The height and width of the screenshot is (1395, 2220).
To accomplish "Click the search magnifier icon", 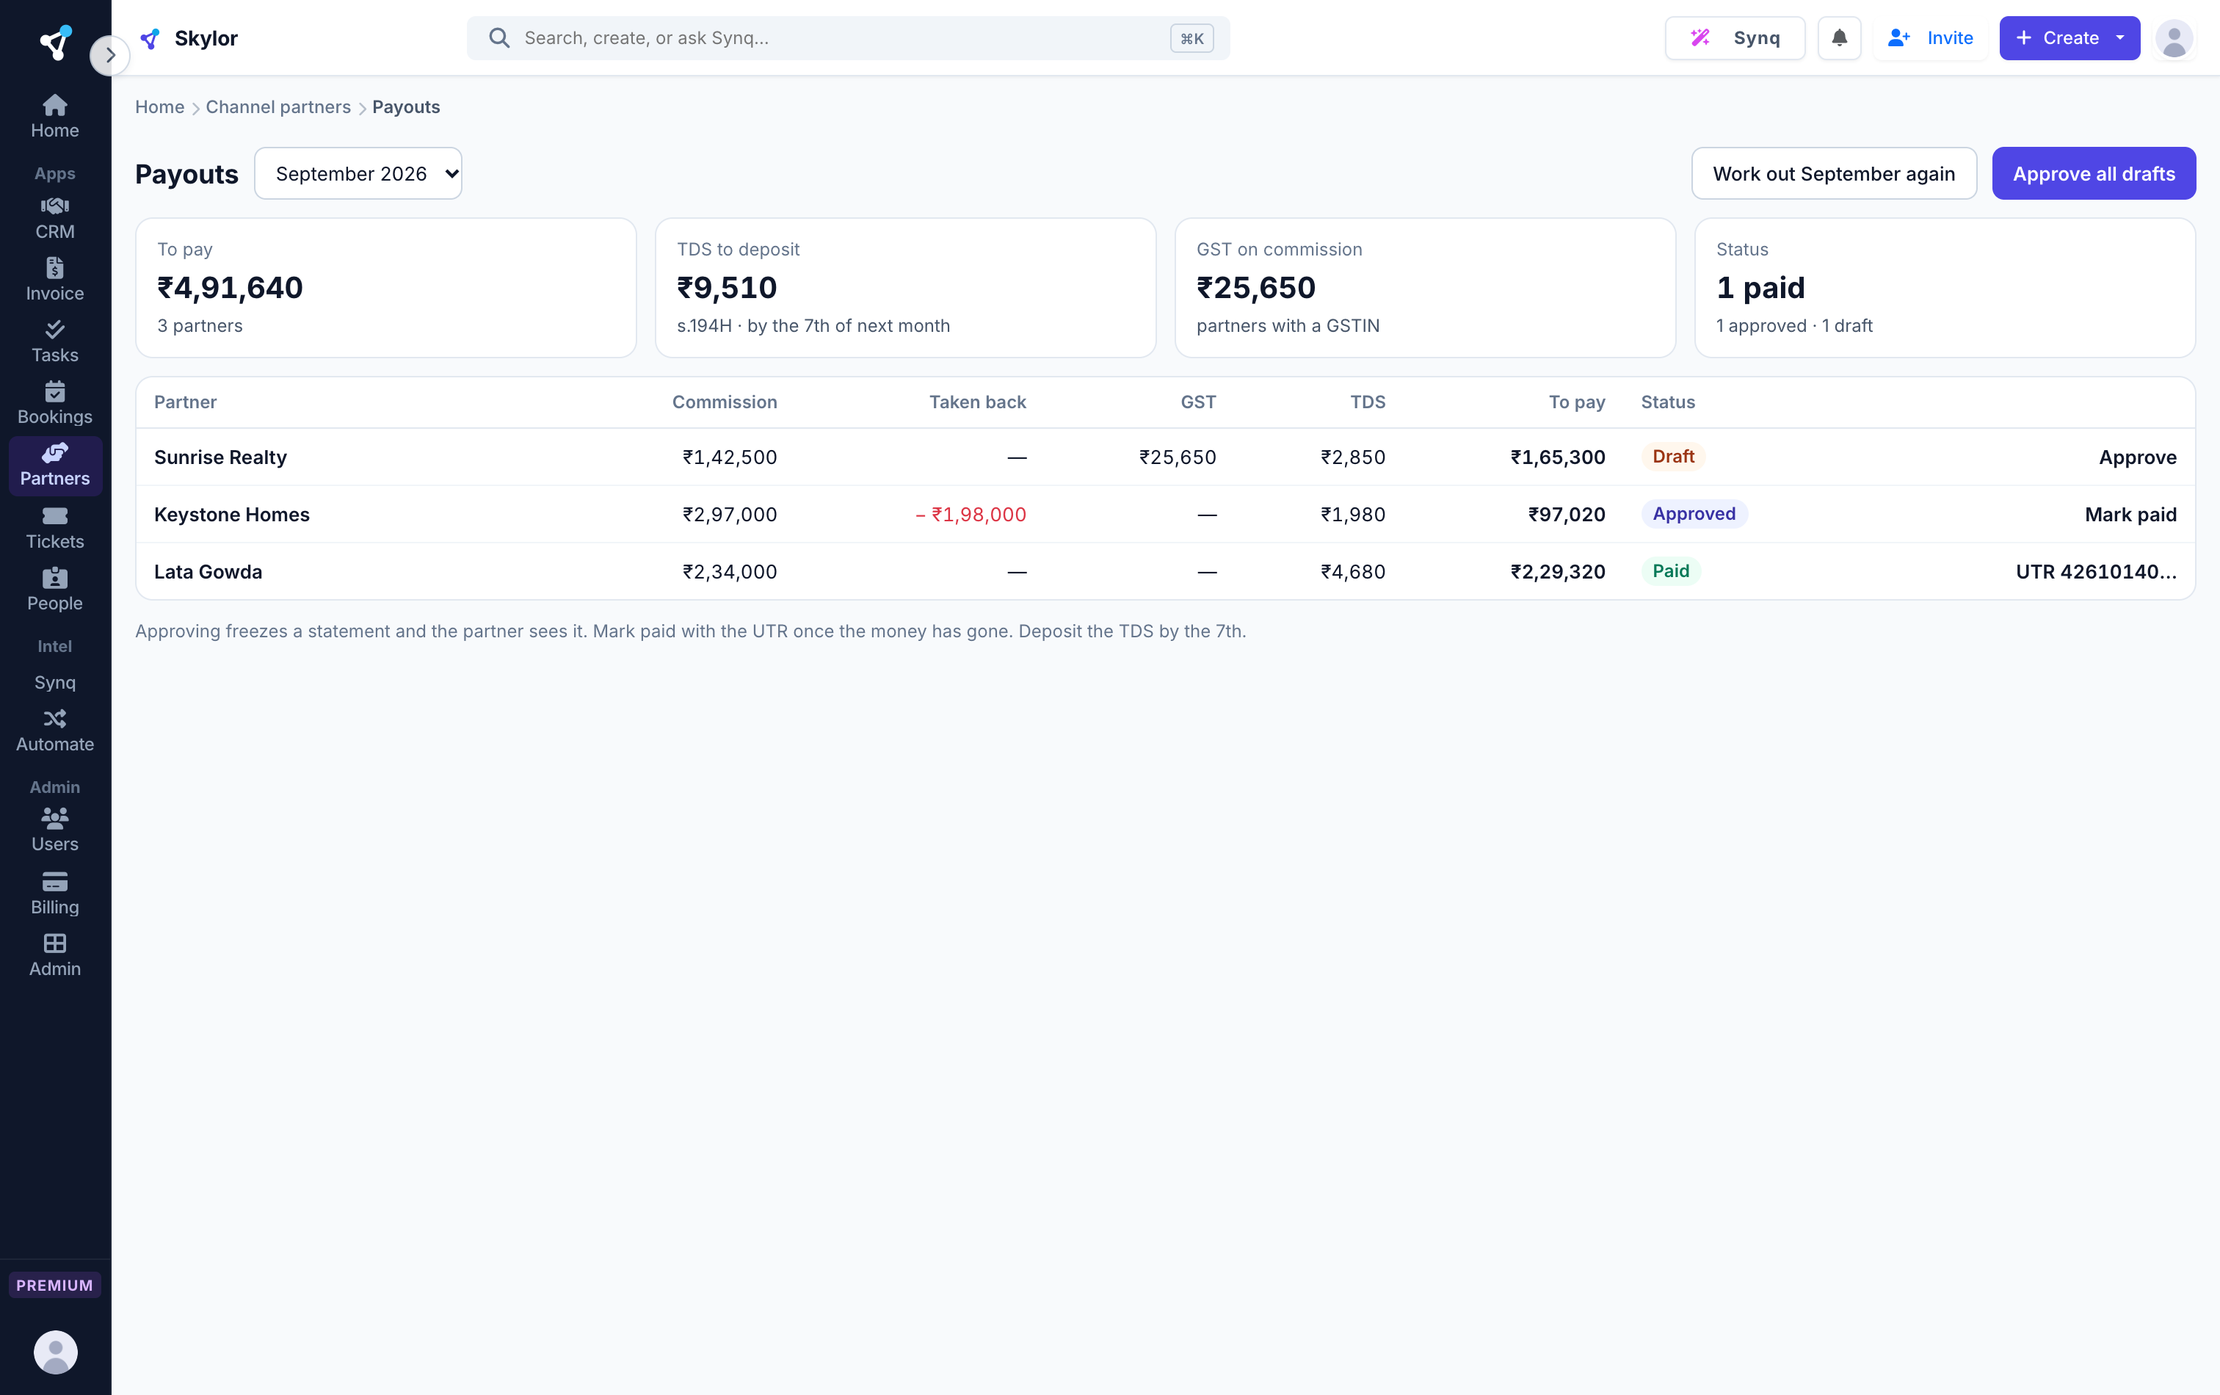I will 498,37.
